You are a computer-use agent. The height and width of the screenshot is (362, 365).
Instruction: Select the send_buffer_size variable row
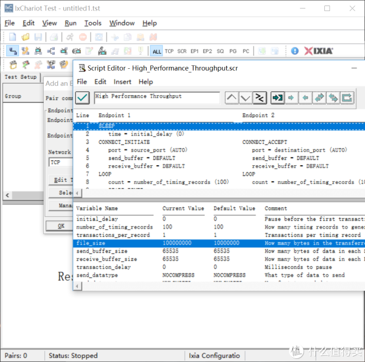219,251
